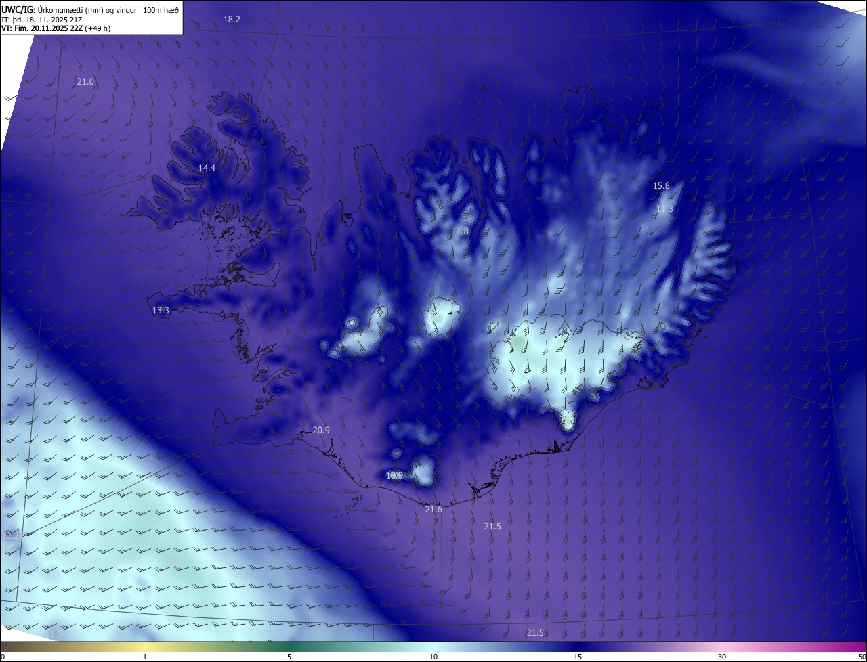Click the 21.5 value right of 21.6
The height and width of the screenshot is (662, 867).
click(492, 527)
